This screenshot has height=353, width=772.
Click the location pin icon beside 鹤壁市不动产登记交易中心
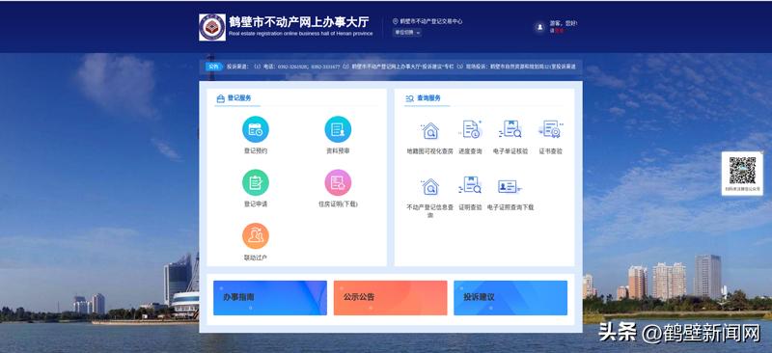[x=395, y=21]
